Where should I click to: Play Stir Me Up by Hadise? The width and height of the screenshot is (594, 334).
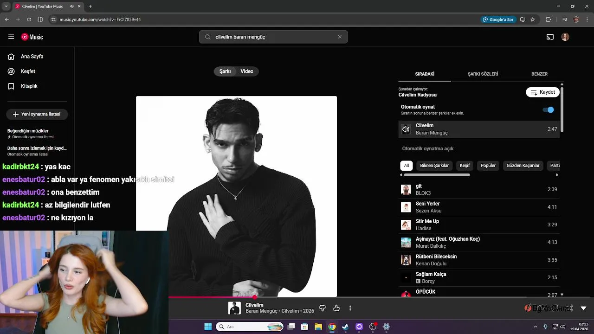click(x=479, y=225)
